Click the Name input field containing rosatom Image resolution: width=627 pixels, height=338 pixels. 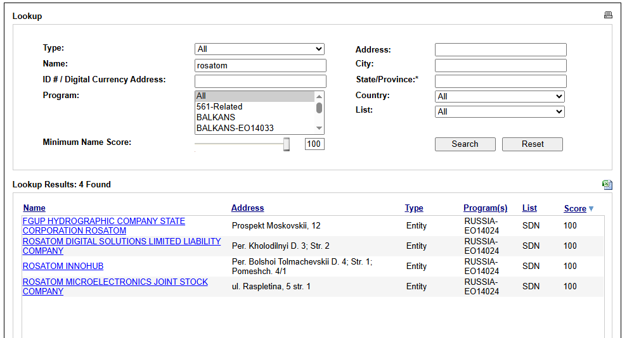261,65
